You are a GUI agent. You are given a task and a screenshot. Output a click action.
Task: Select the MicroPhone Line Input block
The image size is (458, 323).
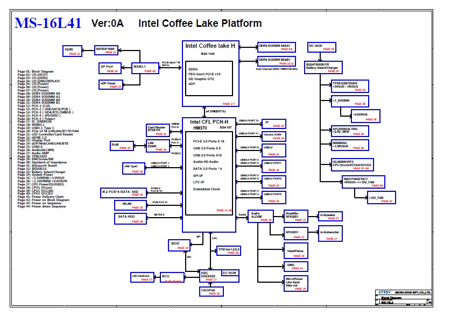click(x=296, y=283)
